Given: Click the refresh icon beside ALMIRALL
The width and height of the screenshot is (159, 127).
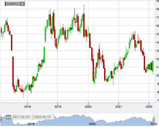Looking at the screenshot, I should (22, 4).
